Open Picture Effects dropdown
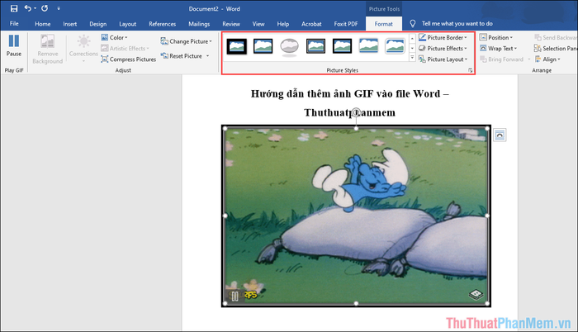 pos(443,49)
